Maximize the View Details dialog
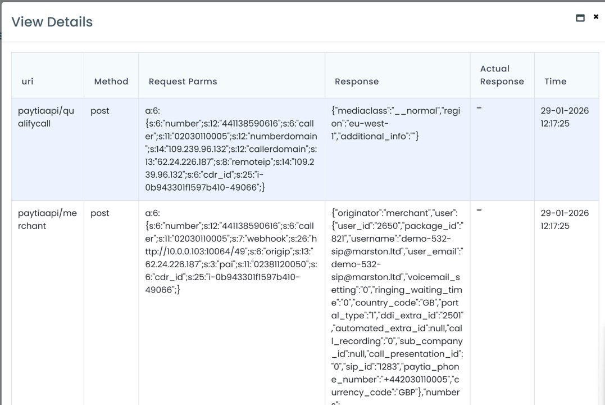The image size is (605, 405). tap(580, 18)
